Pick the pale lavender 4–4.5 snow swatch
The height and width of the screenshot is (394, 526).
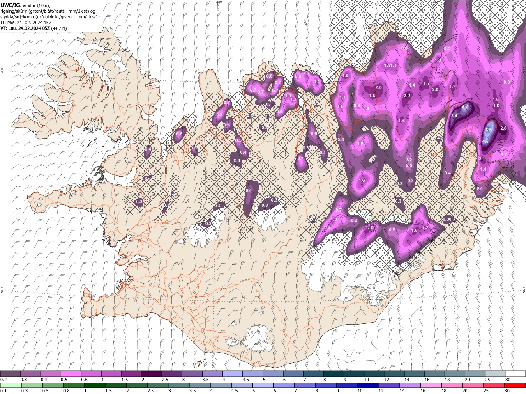tap(232, 374)
